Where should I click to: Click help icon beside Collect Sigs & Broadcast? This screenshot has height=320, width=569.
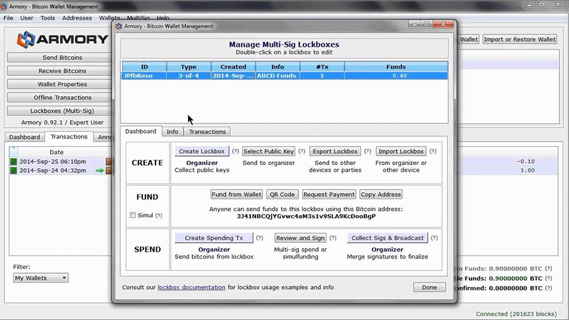click(434, 238)
